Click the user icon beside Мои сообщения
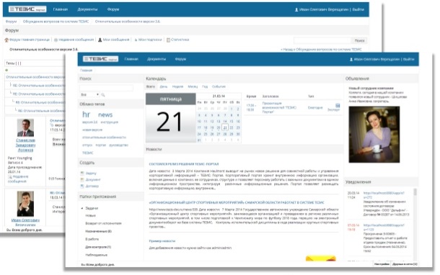The width and height of the screenshot is (440, 275). (100, 40)
